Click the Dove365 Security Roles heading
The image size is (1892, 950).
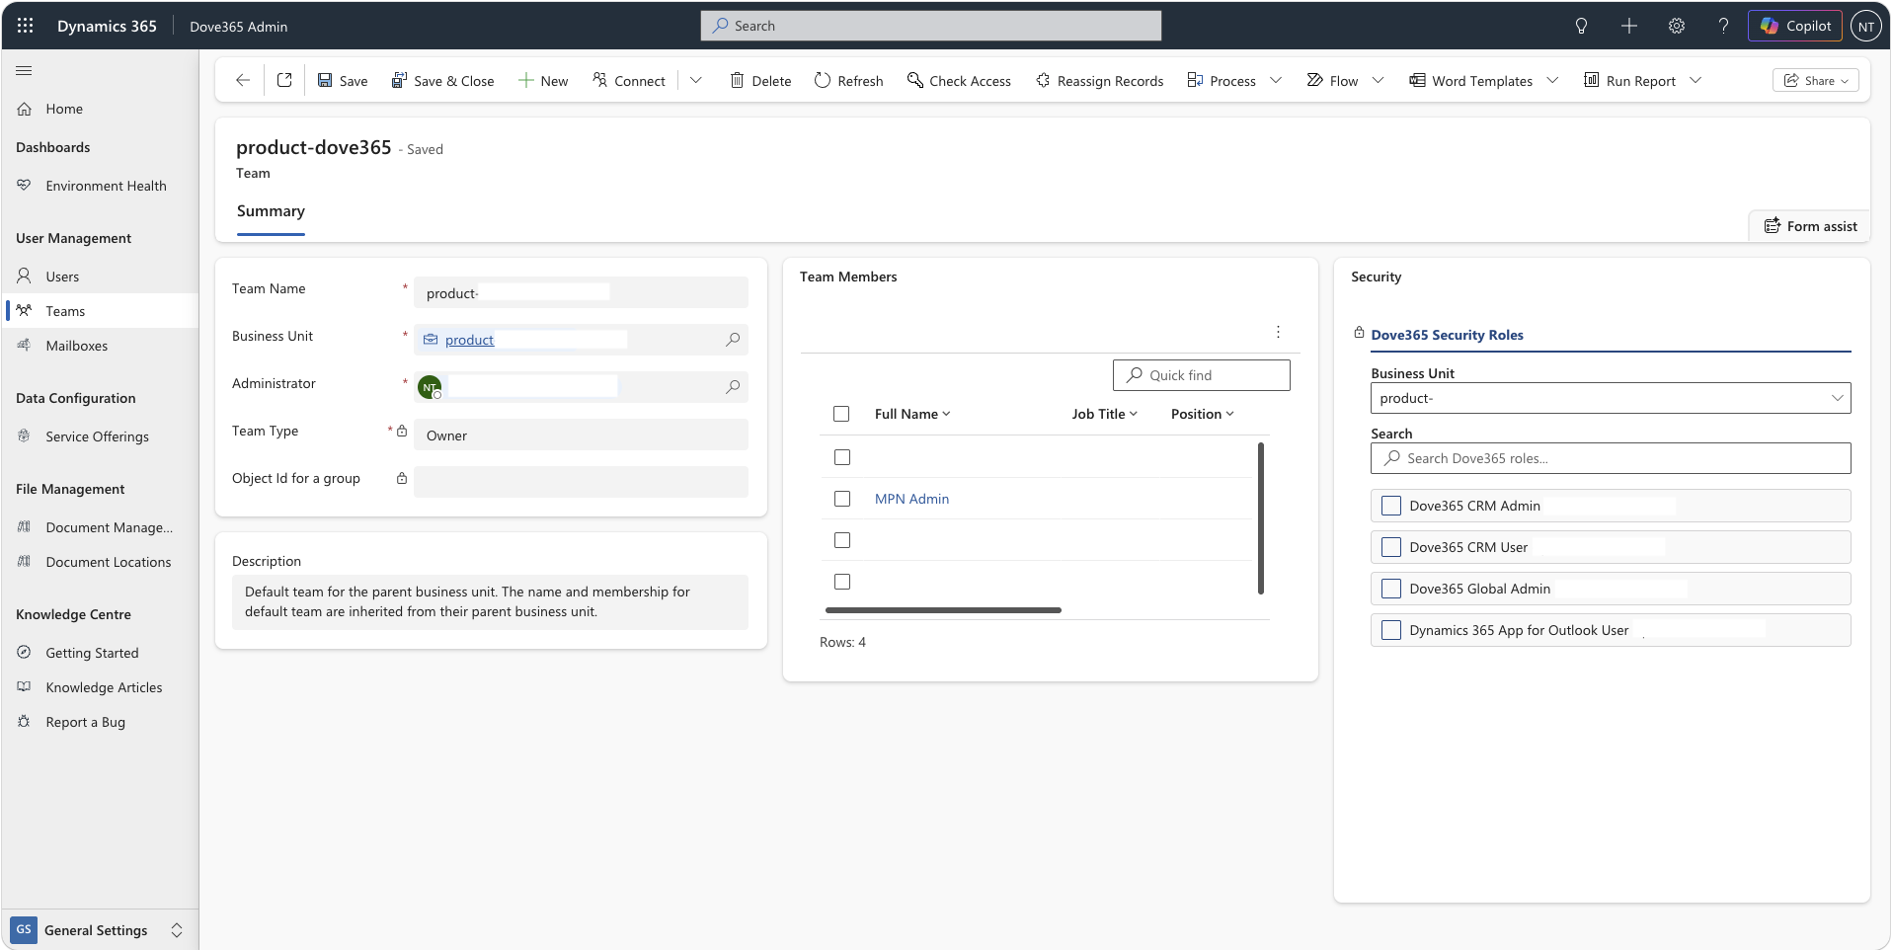1447,335
